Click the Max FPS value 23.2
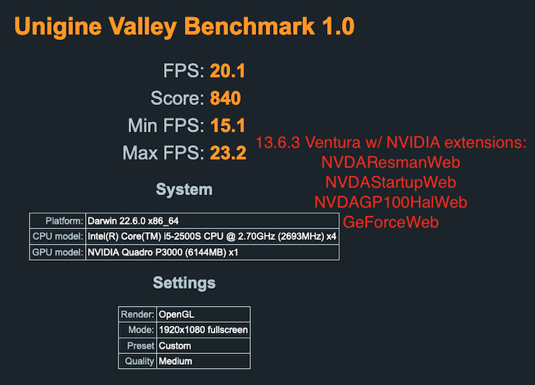 tap(227, 154)
